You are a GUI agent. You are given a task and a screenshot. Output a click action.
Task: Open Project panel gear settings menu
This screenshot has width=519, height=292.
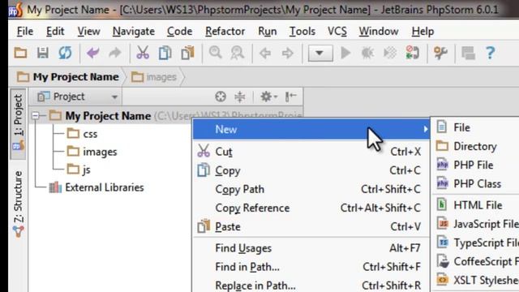(x=268, y=97)
